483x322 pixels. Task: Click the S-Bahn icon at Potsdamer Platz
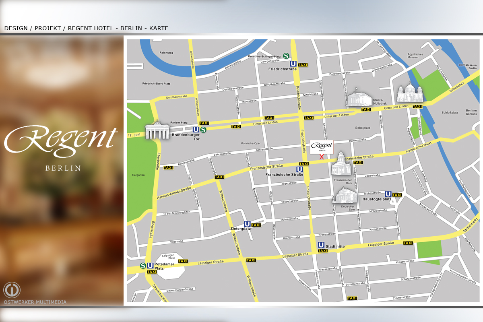[143, 266]
